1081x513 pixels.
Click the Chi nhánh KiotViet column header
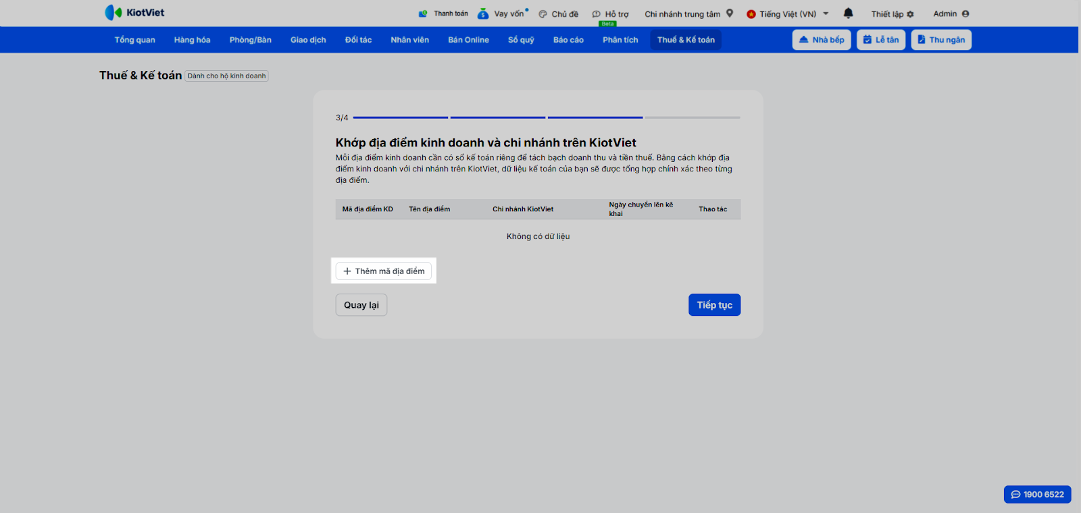click(523, 209)
